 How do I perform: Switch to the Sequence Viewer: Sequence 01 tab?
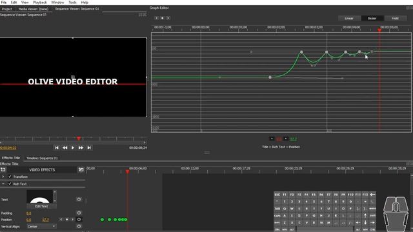77,9
